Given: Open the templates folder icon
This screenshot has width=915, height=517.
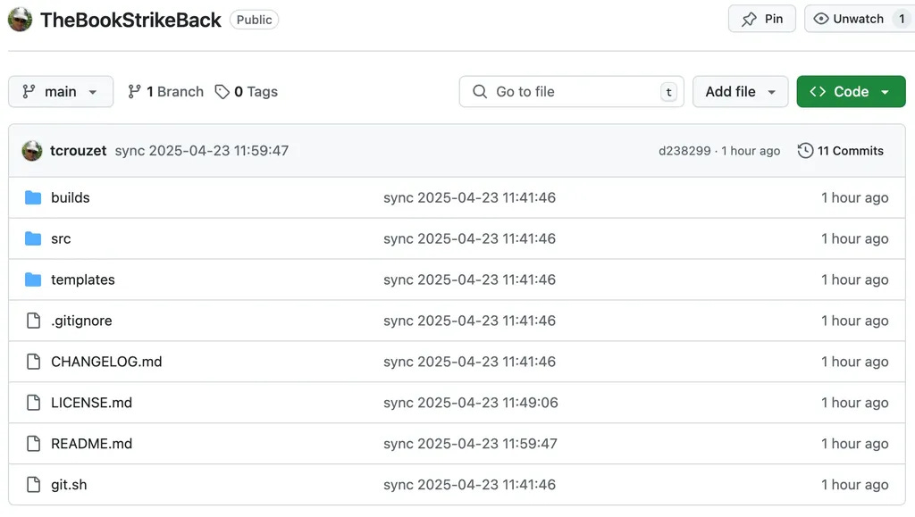Looking at the screenshot, I should point(33,279).
